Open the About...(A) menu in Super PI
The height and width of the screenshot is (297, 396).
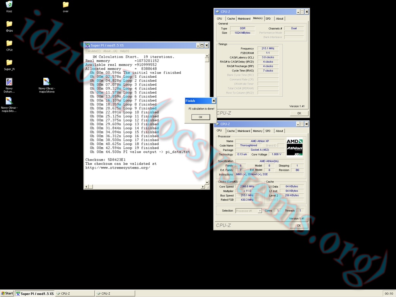tap(110, 51)
